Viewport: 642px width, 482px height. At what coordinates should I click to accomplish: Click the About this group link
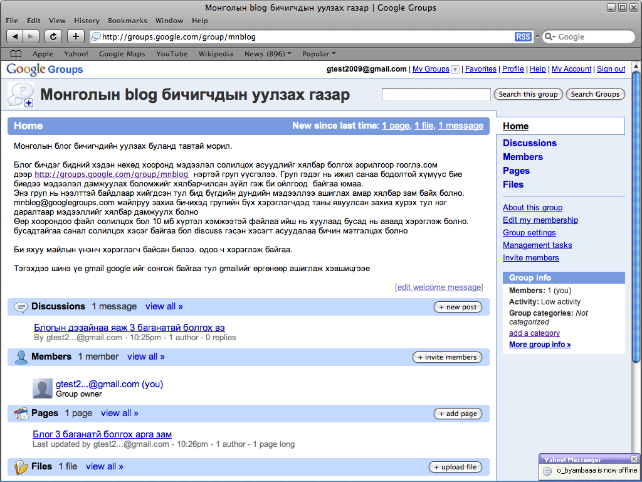532,207
